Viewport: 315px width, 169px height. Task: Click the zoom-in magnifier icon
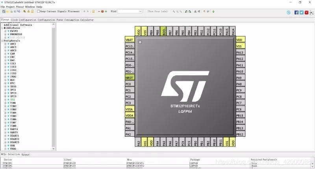pos(174,11)
